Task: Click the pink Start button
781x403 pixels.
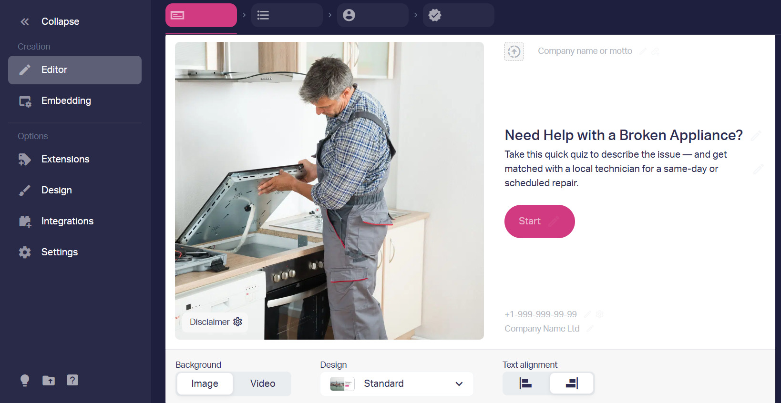Action: click(x=540, y=222)
